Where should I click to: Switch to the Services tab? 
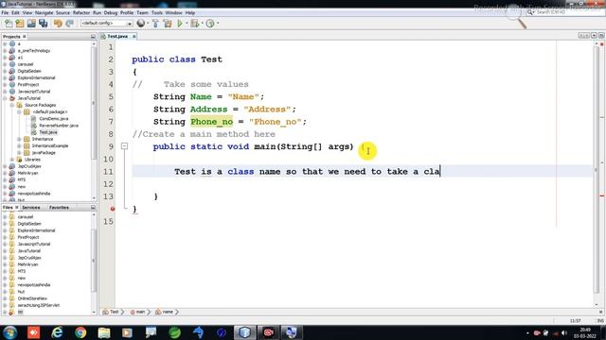click(31, 208)
